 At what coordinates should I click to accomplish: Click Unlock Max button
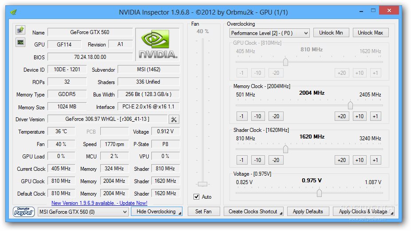(x=370, y=33)
